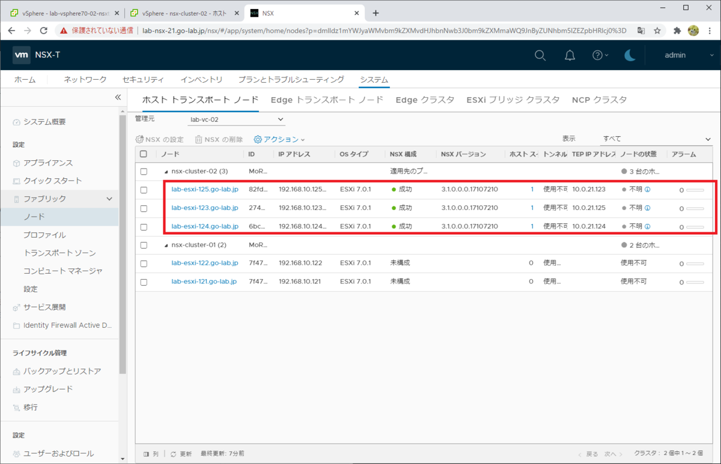Click the NSX delete trash icon
Viewport: 721px width, 464px height.
pos(198,139)
